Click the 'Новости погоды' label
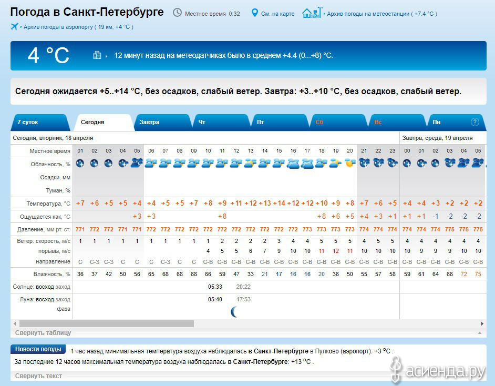495x386 pixels. (x=38, y=349)
